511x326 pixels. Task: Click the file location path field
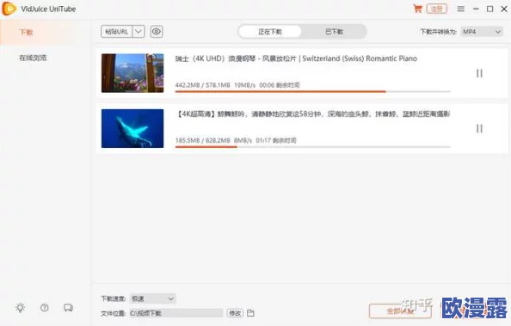pos(176,313)
